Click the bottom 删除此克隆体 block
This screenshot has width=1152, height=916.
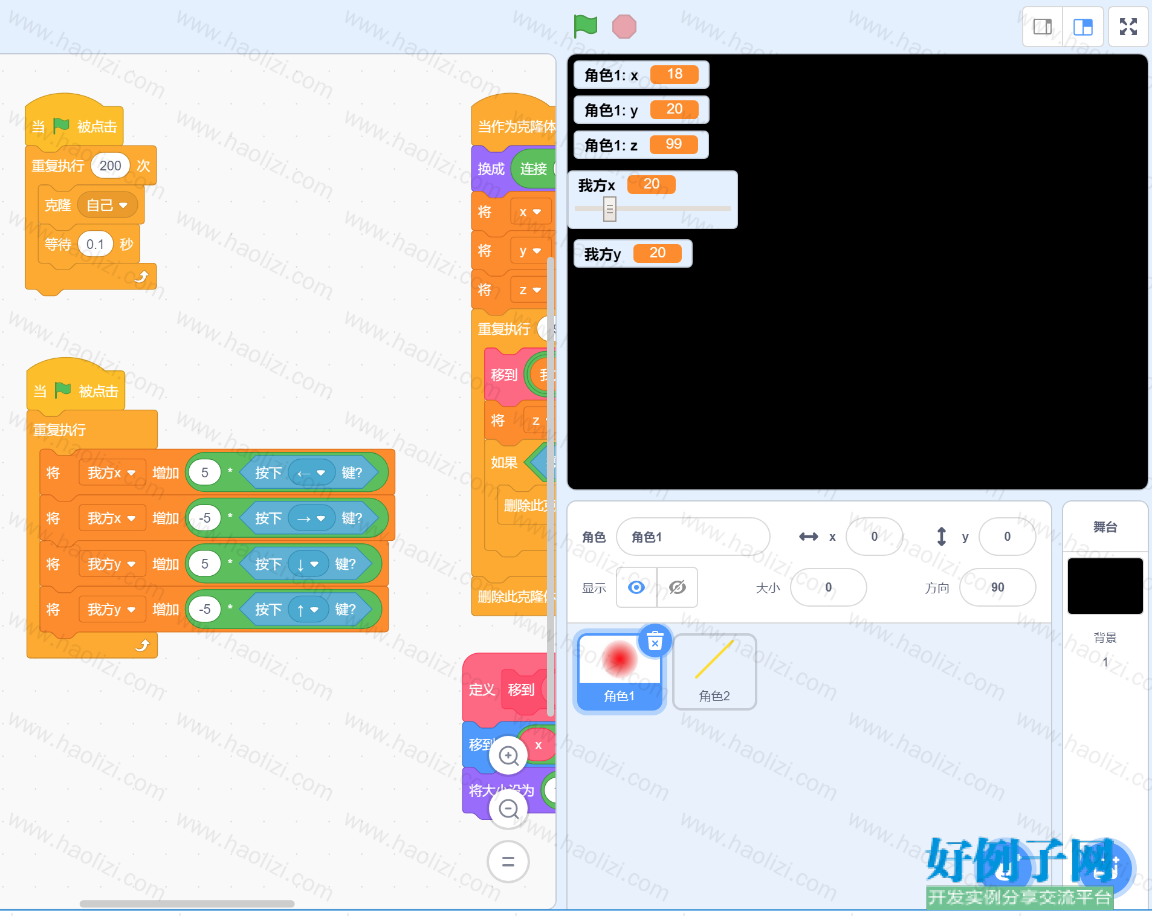(512, 596)
